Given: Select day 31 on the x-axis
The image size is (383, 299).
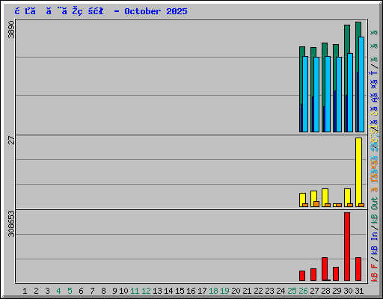Looking at the screenshot, I should click(x=359, y=291).
